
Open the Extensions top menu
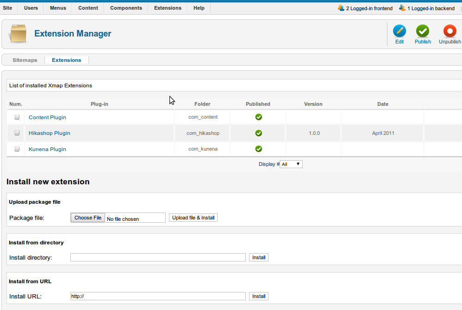coord(168,8)
